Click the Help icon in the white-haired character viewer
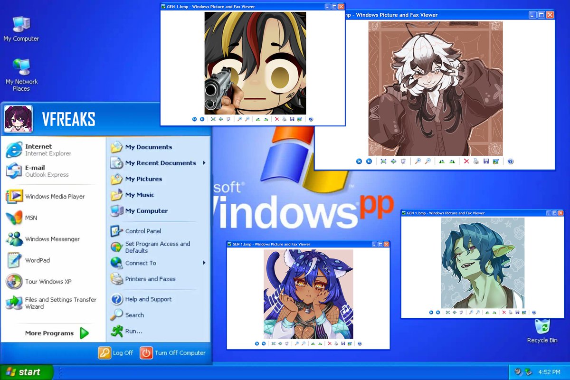Image resolution: width=570 pixels, height=380 pixels. point(511,161)
